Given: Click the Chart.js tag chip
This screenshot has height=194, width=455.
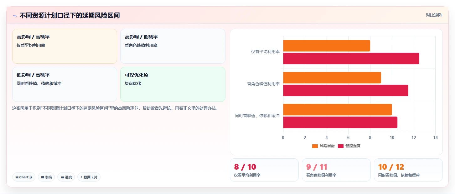Looking at the screenshot, I should click(x=24, y=177).
